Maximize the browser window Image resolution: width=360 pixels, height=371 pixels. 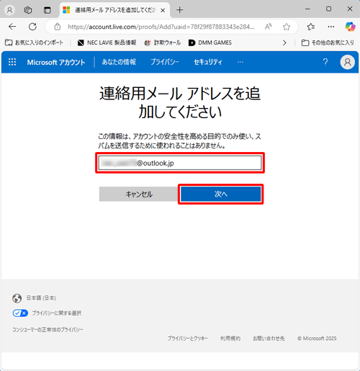pos(328,9)
